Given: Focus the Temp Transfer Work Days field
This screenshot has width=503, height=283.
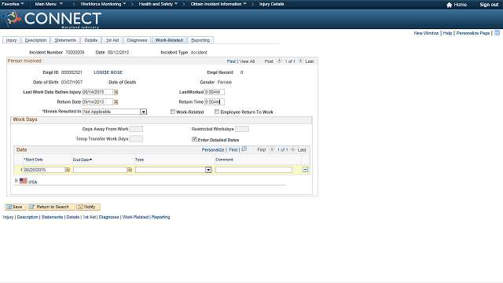Looking at the screenshot, I should click(x=136, y=139).
